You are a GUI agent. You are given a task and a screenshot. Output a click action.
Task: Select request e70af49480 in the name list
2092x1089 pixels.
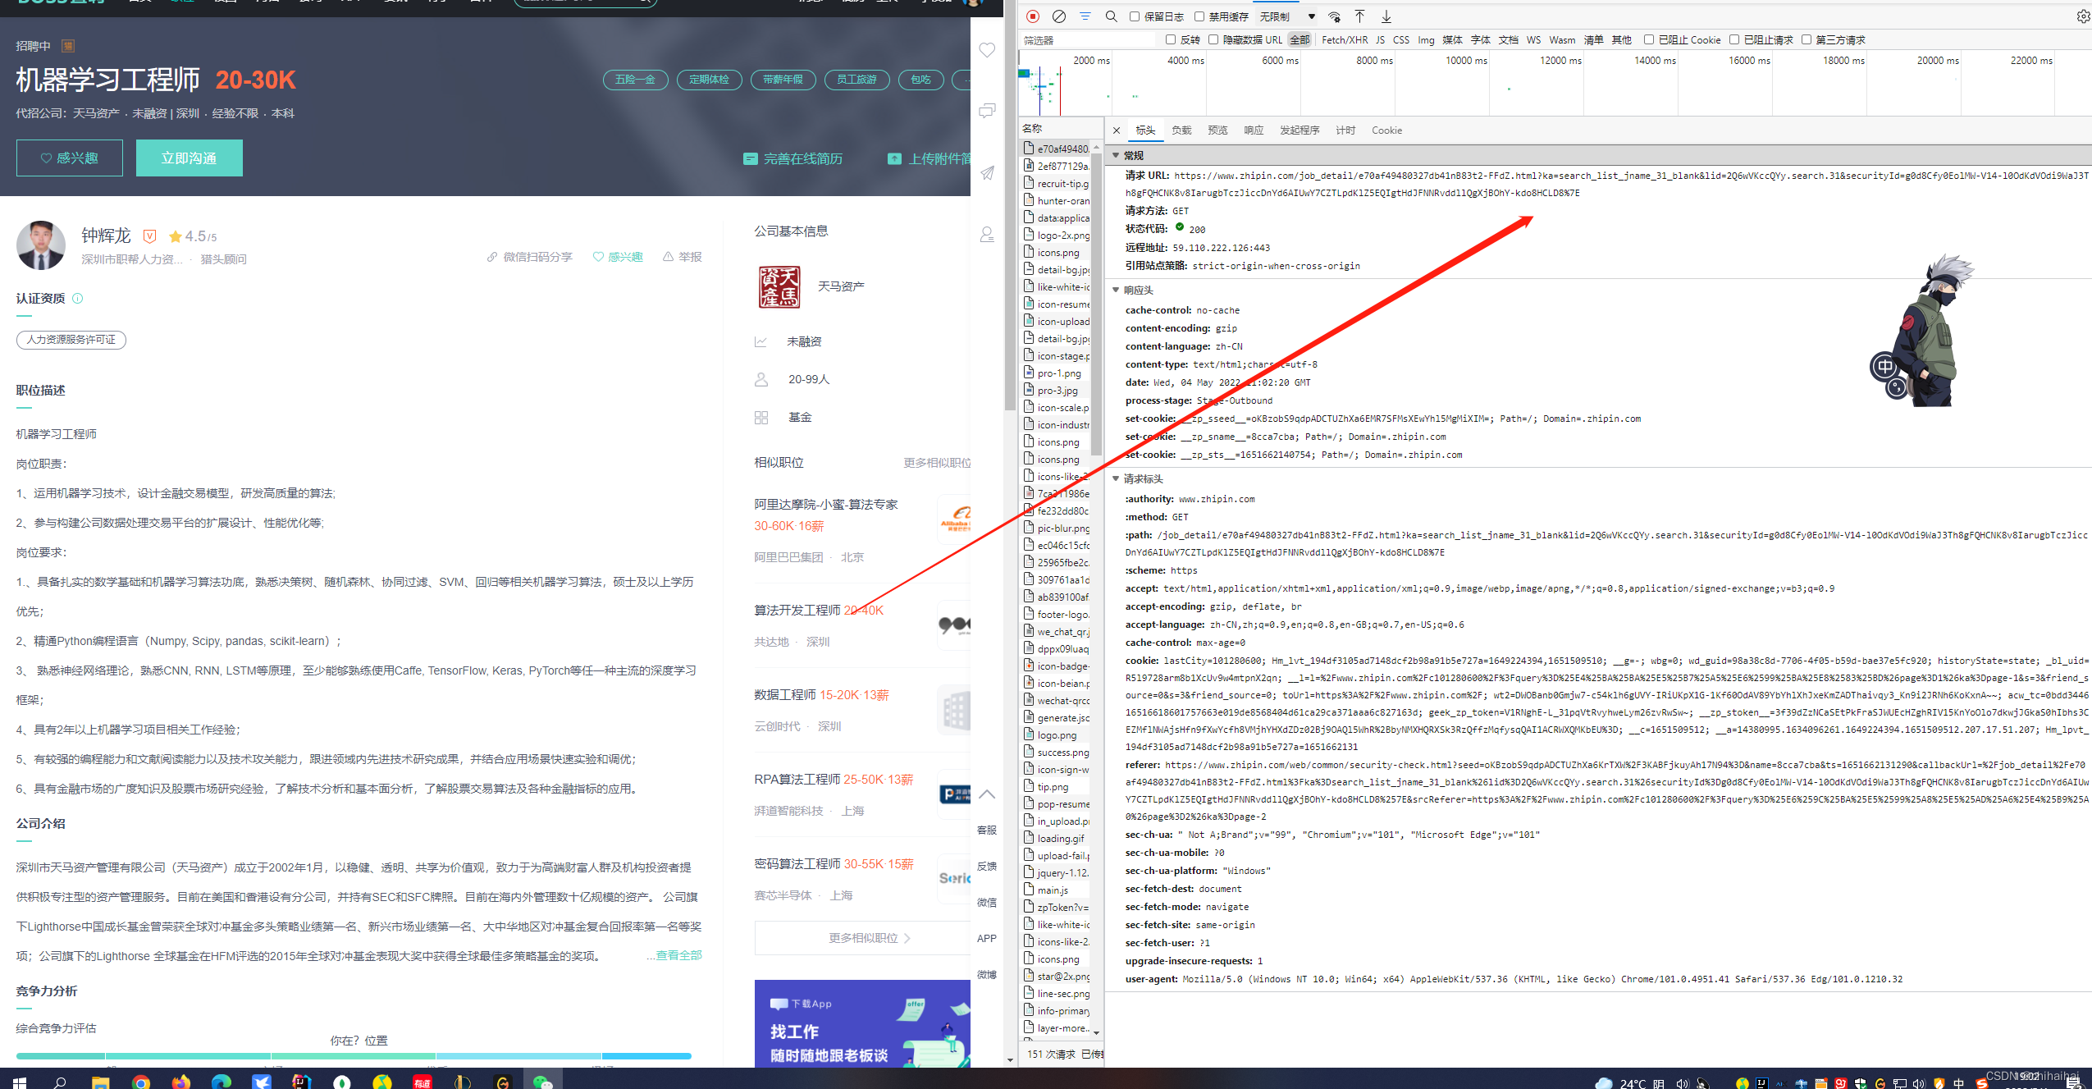click(1056, 149)
